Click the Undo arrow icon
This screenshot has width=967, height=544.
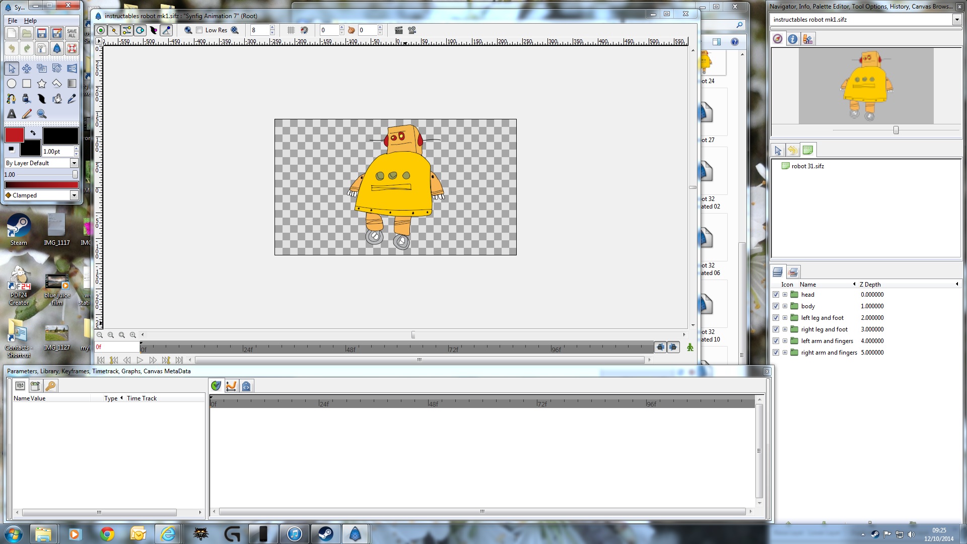[12, 48]
